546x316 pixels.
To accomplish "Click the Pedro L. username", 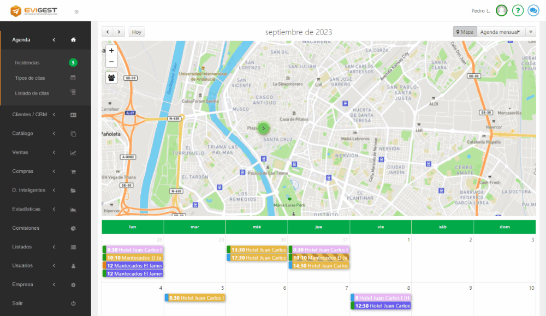I will (480, 11).
